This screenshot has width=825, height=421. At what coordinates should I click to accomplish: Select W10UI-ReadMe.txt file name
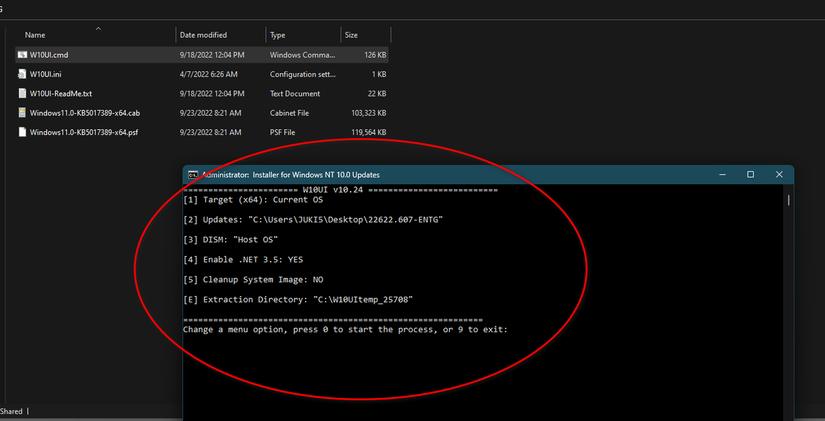point(61,93)
